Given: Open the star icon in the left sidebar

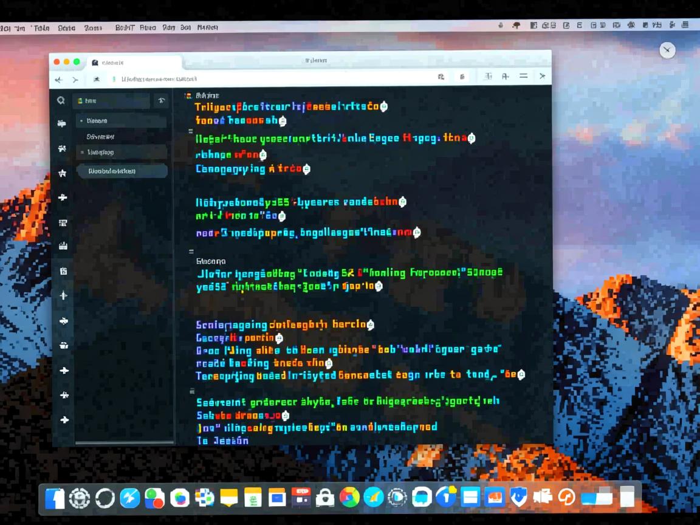Looking at the screenshot, I should (x=62, y=173).
